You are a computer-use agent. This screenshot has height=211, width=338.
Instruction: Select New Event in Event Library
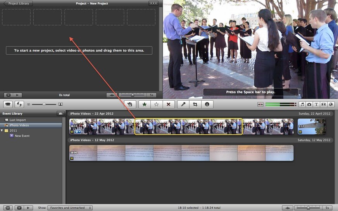[x=31, y=136]
